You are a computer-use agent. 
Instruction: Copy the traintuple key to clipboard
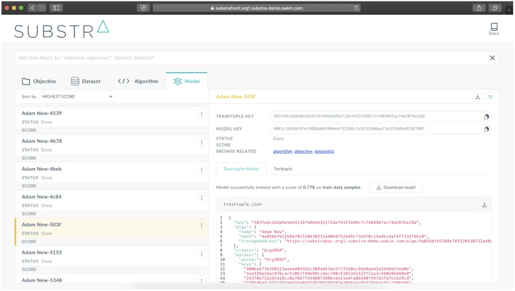[486, 116]
